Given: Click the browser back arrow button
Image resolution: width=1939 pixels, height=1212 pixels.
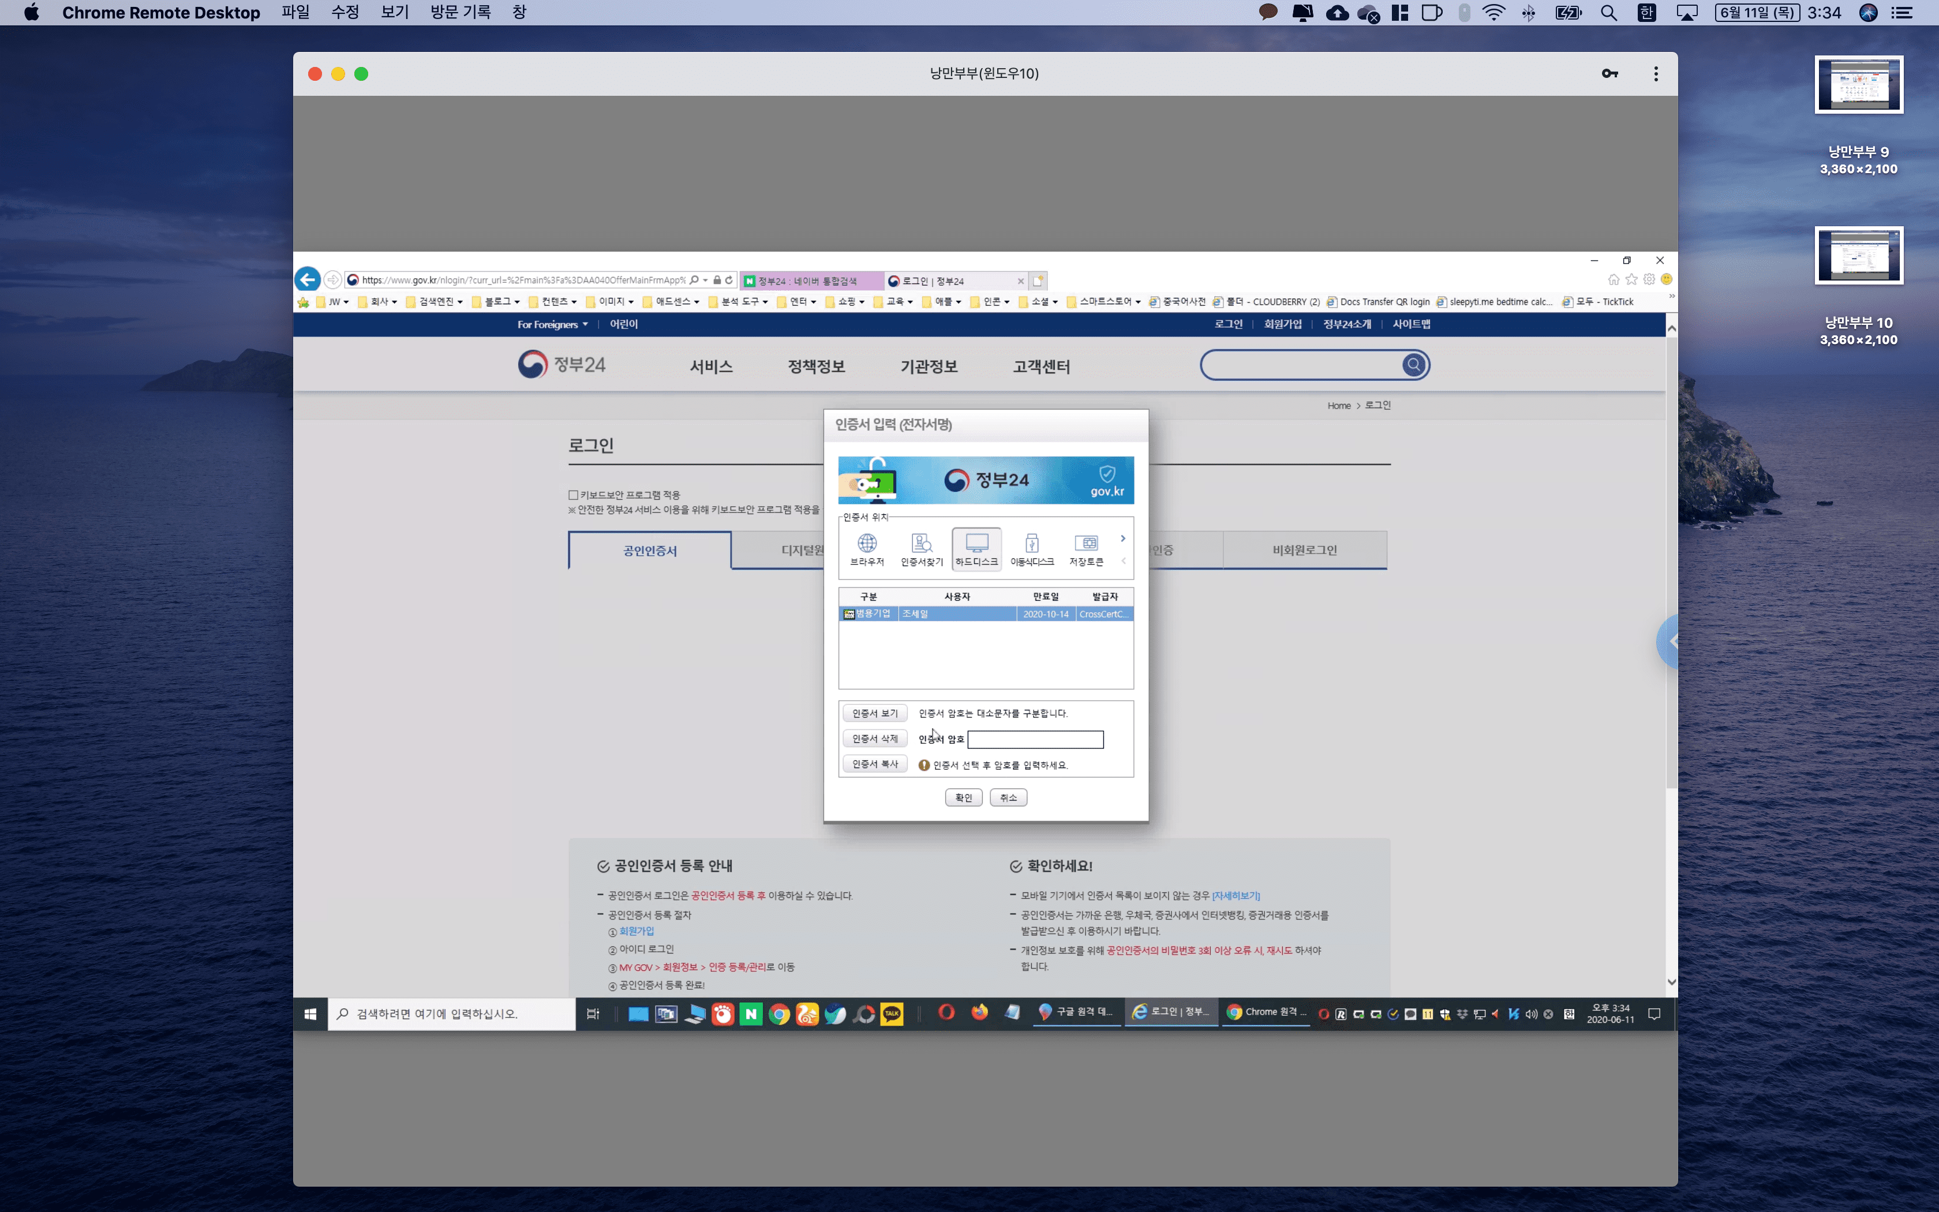Looking at the screenshot, I should pos(308,280).
